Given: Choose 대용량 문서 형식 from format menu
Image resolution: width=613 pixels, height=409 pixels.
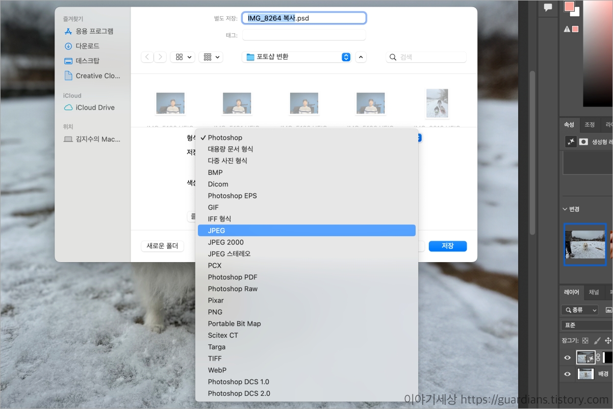Looking at the screenshot, I should coord(306,149).
